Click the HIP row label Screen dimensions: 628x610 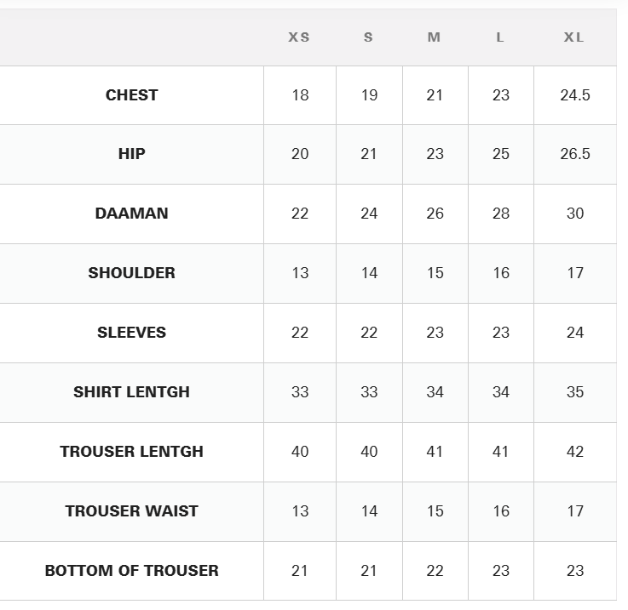tap(132, 154)
